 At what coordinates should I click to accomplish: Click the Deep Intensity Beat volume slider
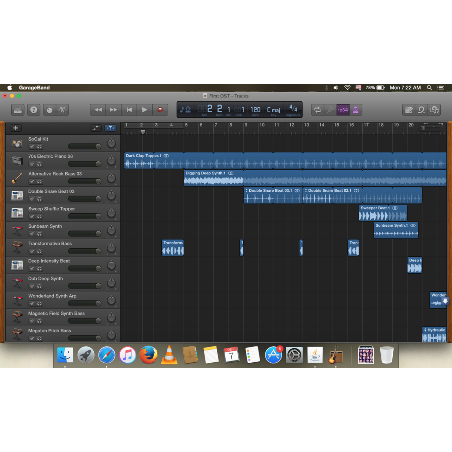pos(85,268)
